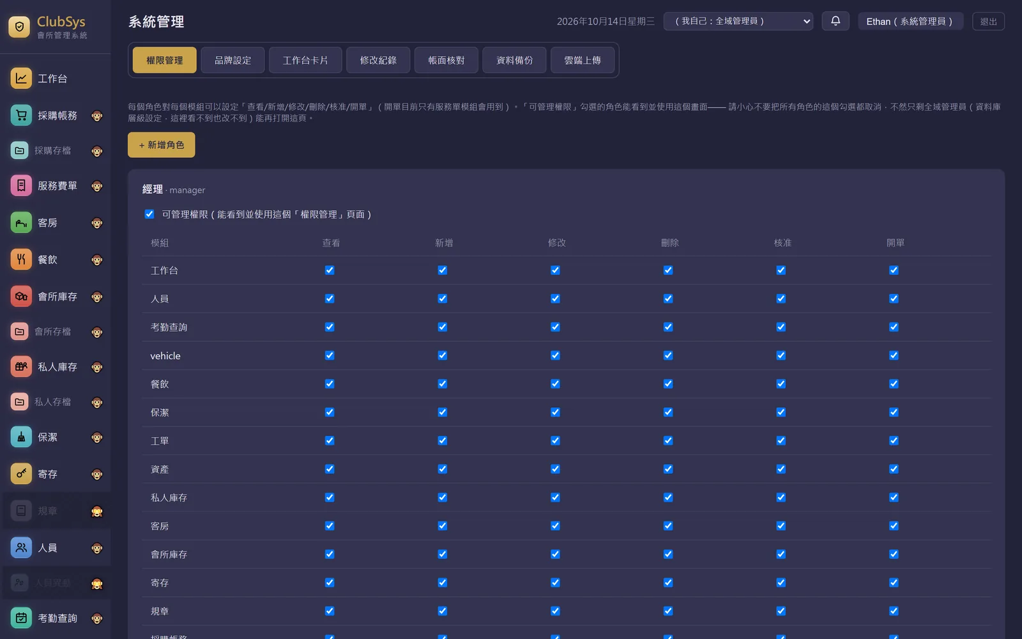The image size is (1022, 639).
Task: Open the 會所存檔 folder icon
Action: (20, 332)
